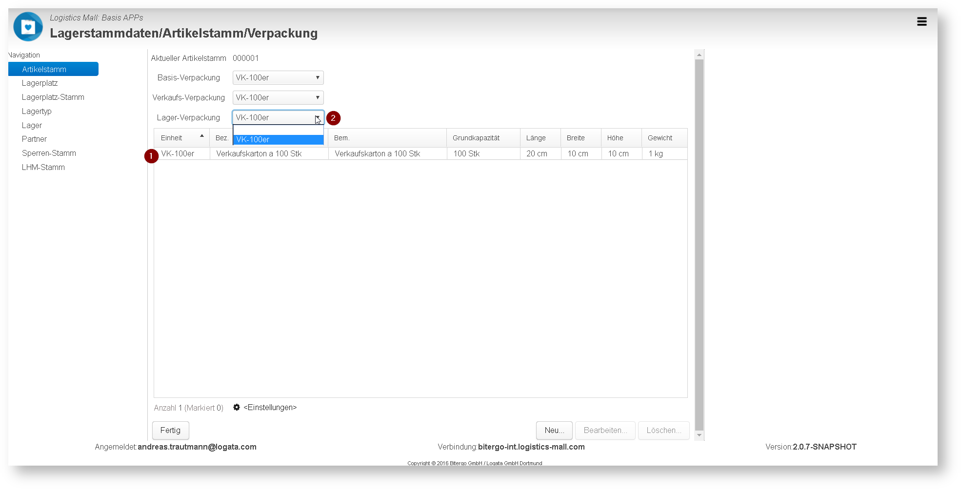Open Sperren-Stamm in the navigation
The height and width of the screenshot is (489, 961).
point(49,153)
